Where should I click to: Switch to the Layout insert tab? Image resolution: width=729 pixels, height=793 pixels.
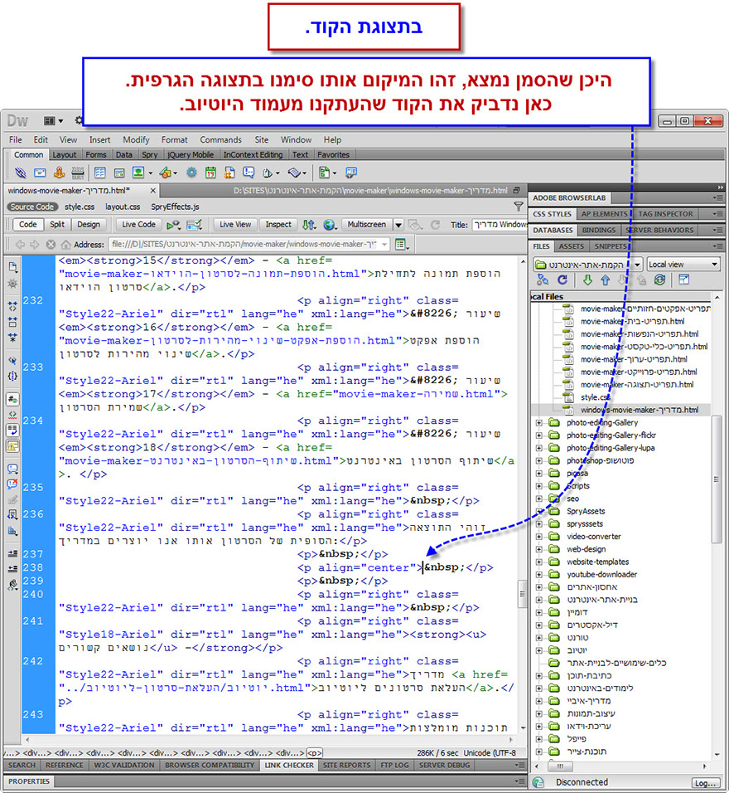point(64,155)
